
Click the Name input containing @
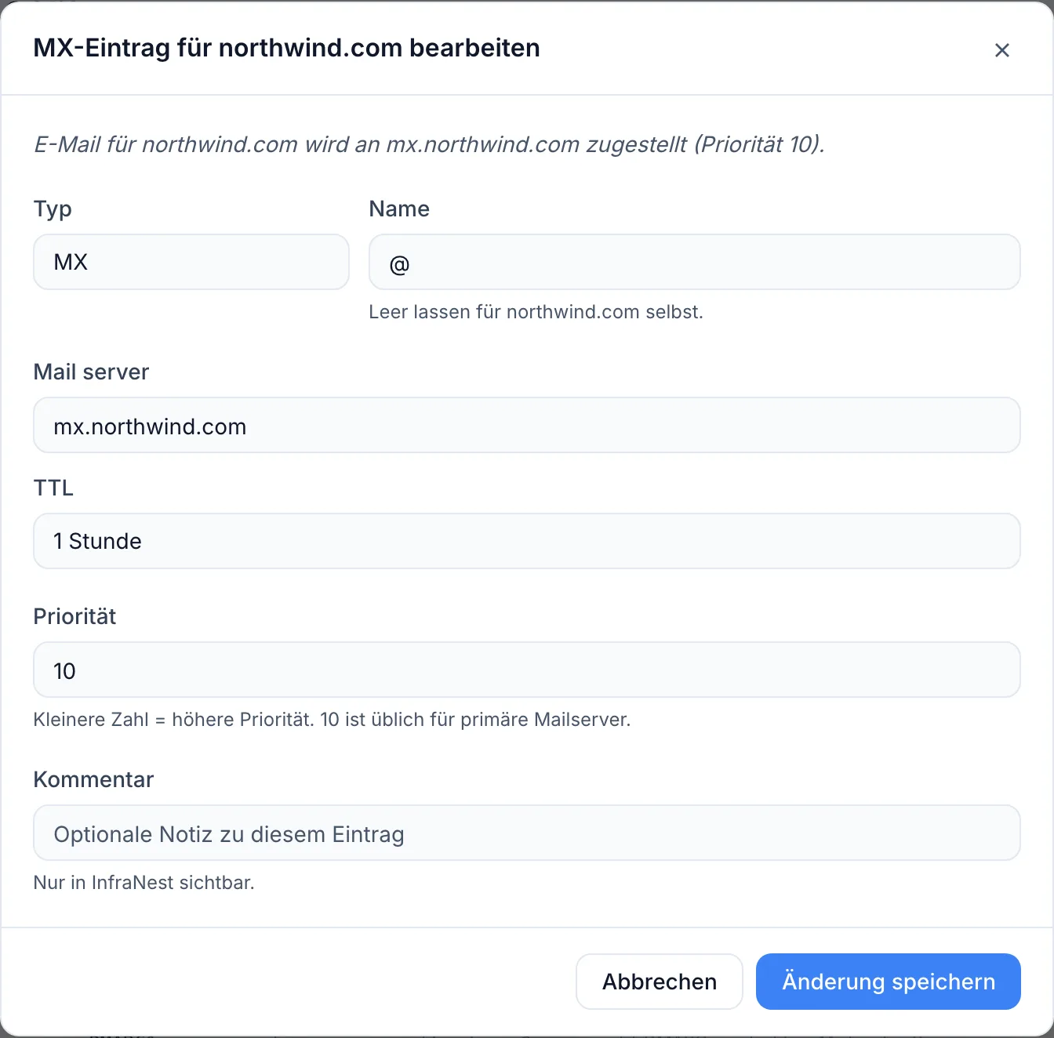pos(694,262)
